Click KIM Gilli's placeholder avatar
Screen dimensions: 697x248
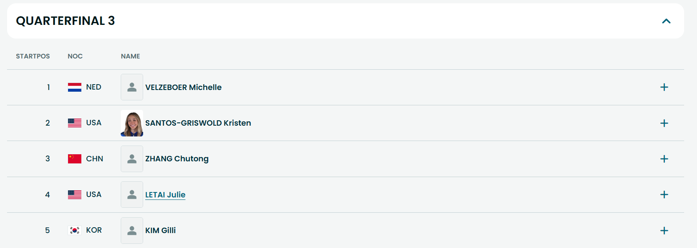132,231
